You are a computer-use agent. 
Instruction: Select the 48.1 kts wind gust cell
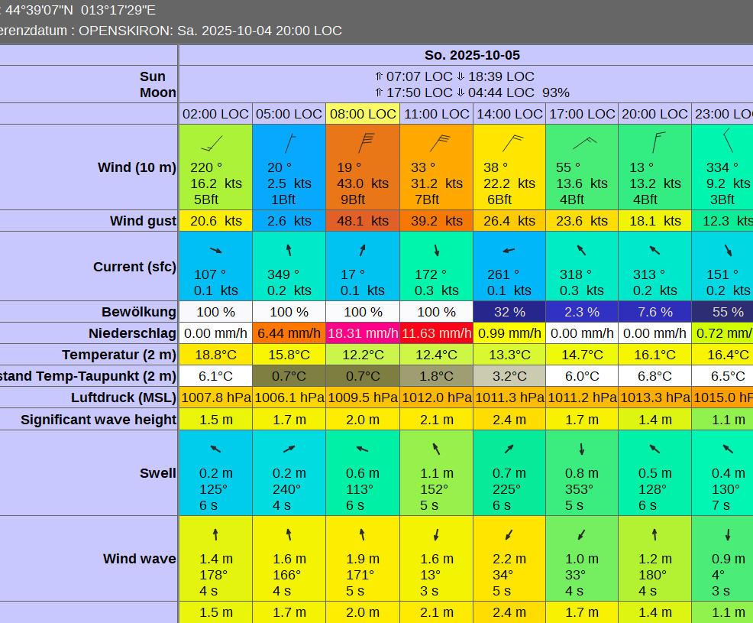click(x=363, y=221)
